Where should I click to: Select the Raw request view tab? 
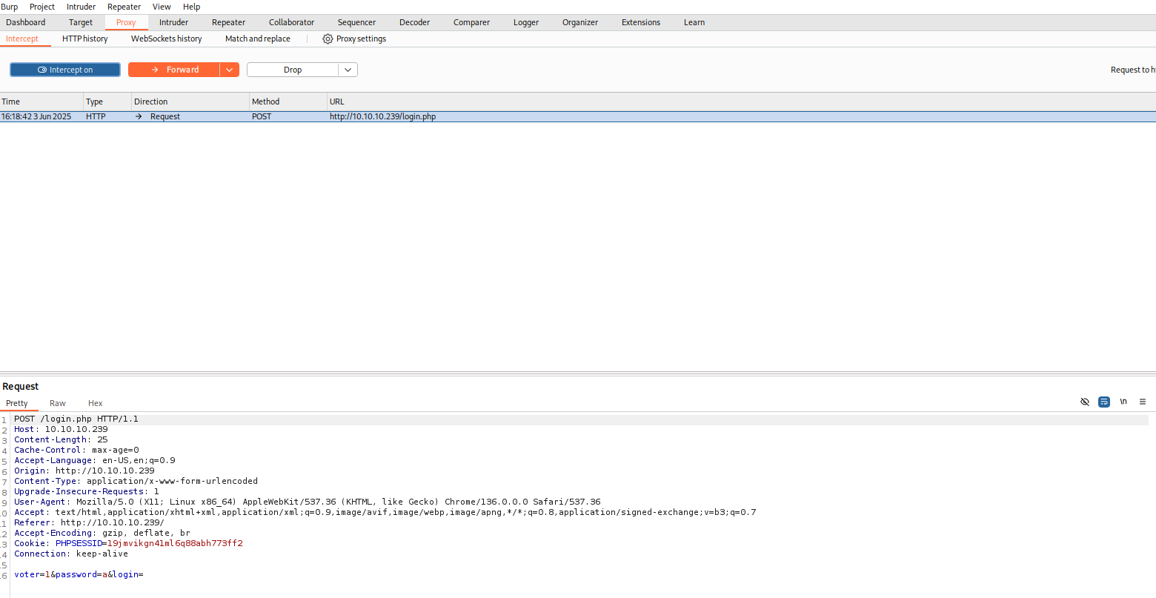tap(58, 403)
